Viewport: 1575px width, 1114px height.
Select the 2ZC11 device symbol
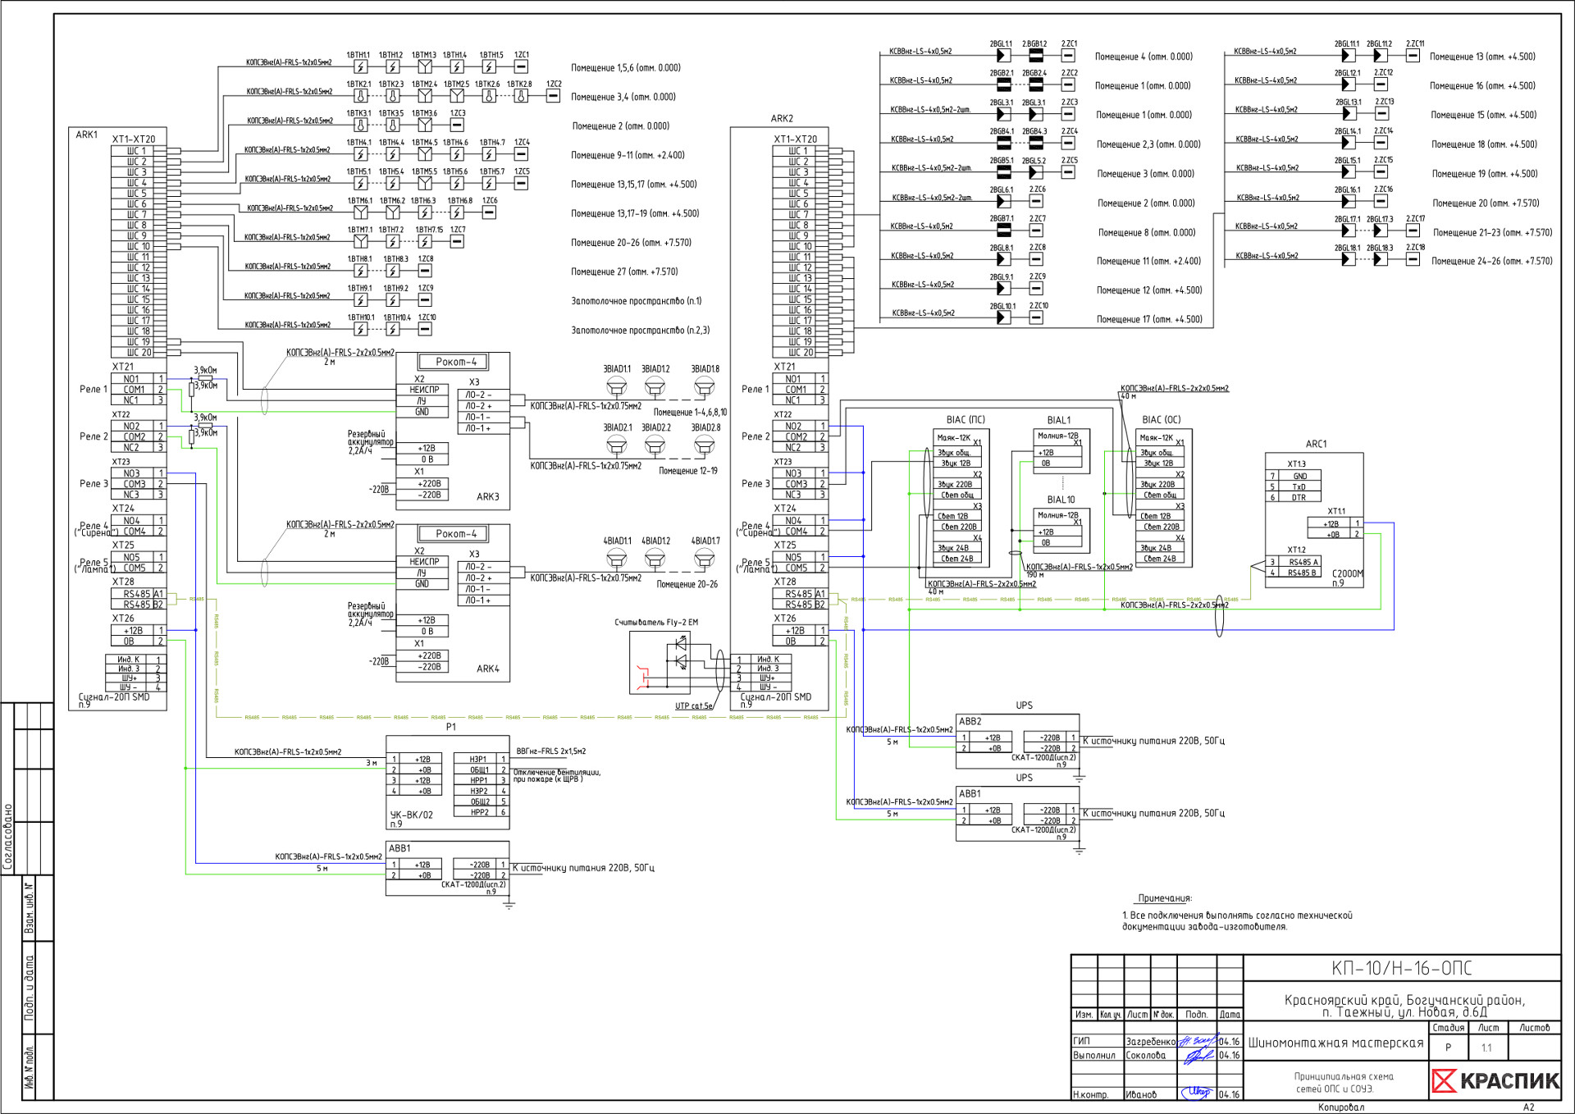(x=1413, y=56)
